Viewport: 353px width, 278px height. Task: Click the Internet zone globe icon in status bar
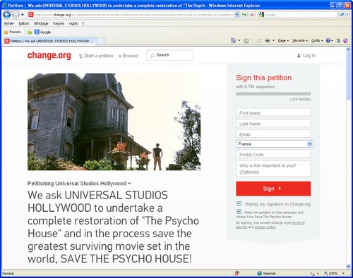pyautogui.click(x=259, y=273)
